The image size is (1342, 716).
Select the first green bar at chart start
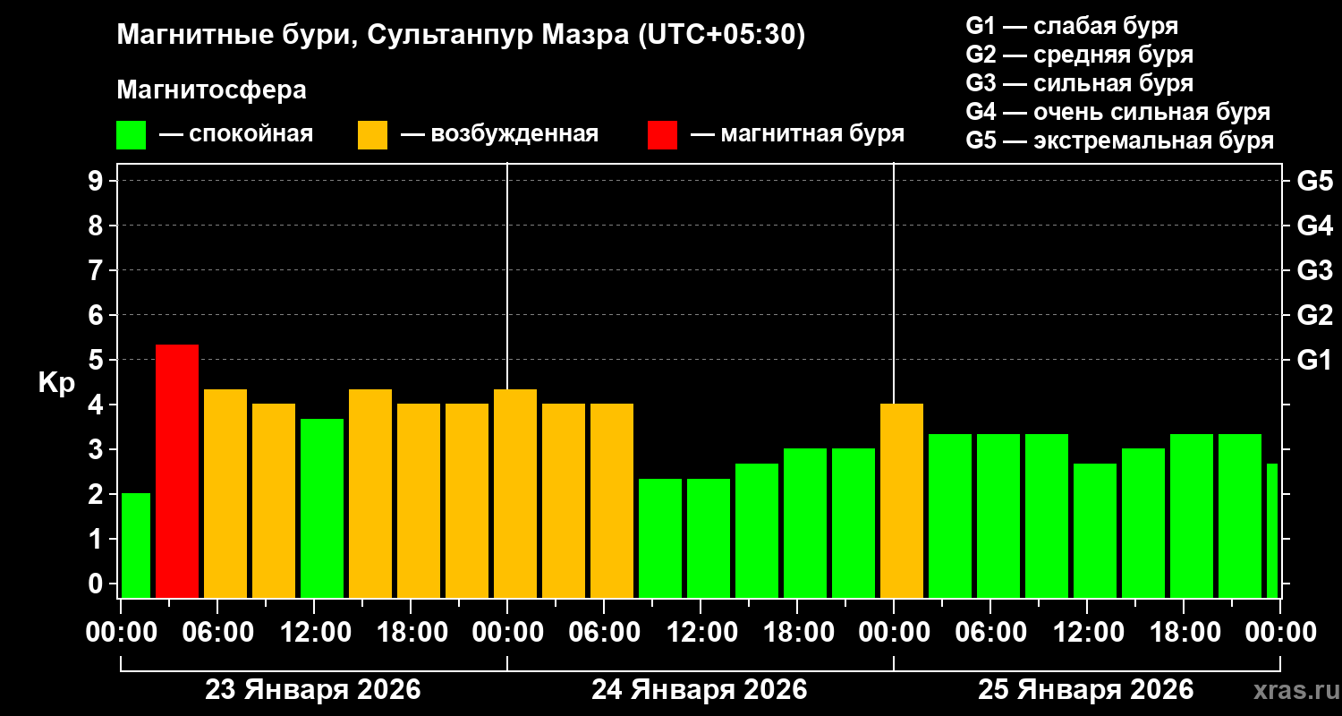[x=135, y=545]
